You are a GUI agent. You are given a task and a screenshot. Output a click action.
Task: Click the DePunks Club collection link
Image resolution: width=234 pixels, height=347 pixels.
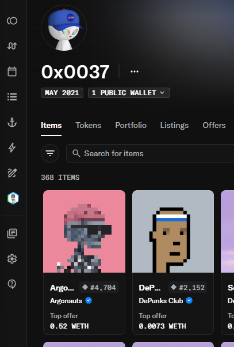[161, 301]
